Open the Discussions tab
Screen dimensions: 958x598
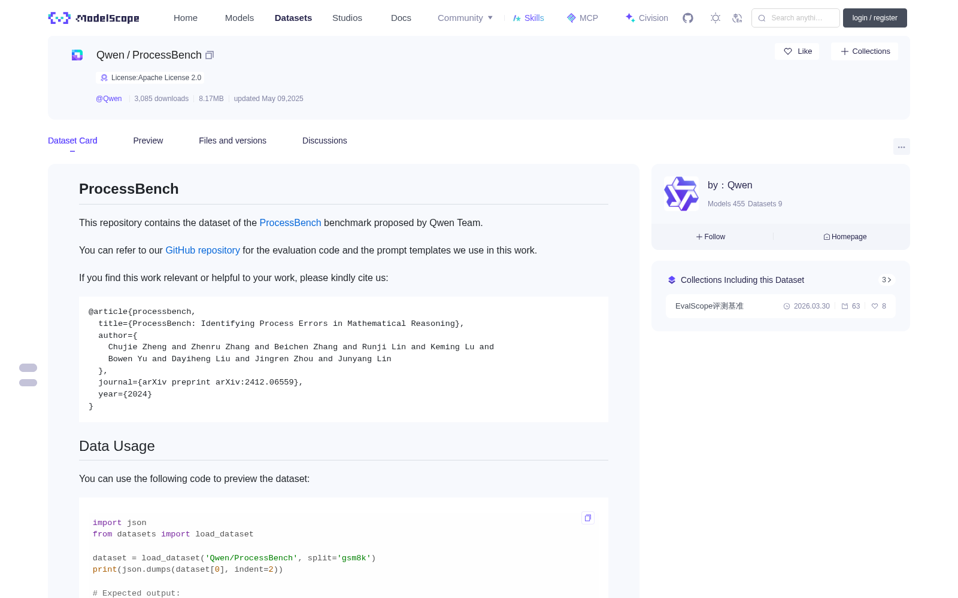click(325, 141)
